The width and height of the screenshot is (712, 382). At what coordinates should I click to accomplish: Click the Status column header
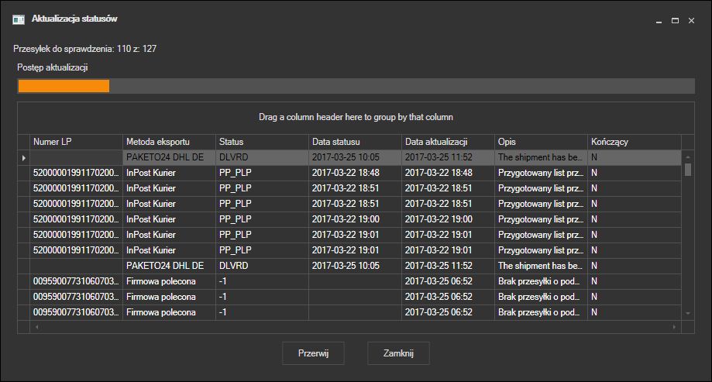262,142
